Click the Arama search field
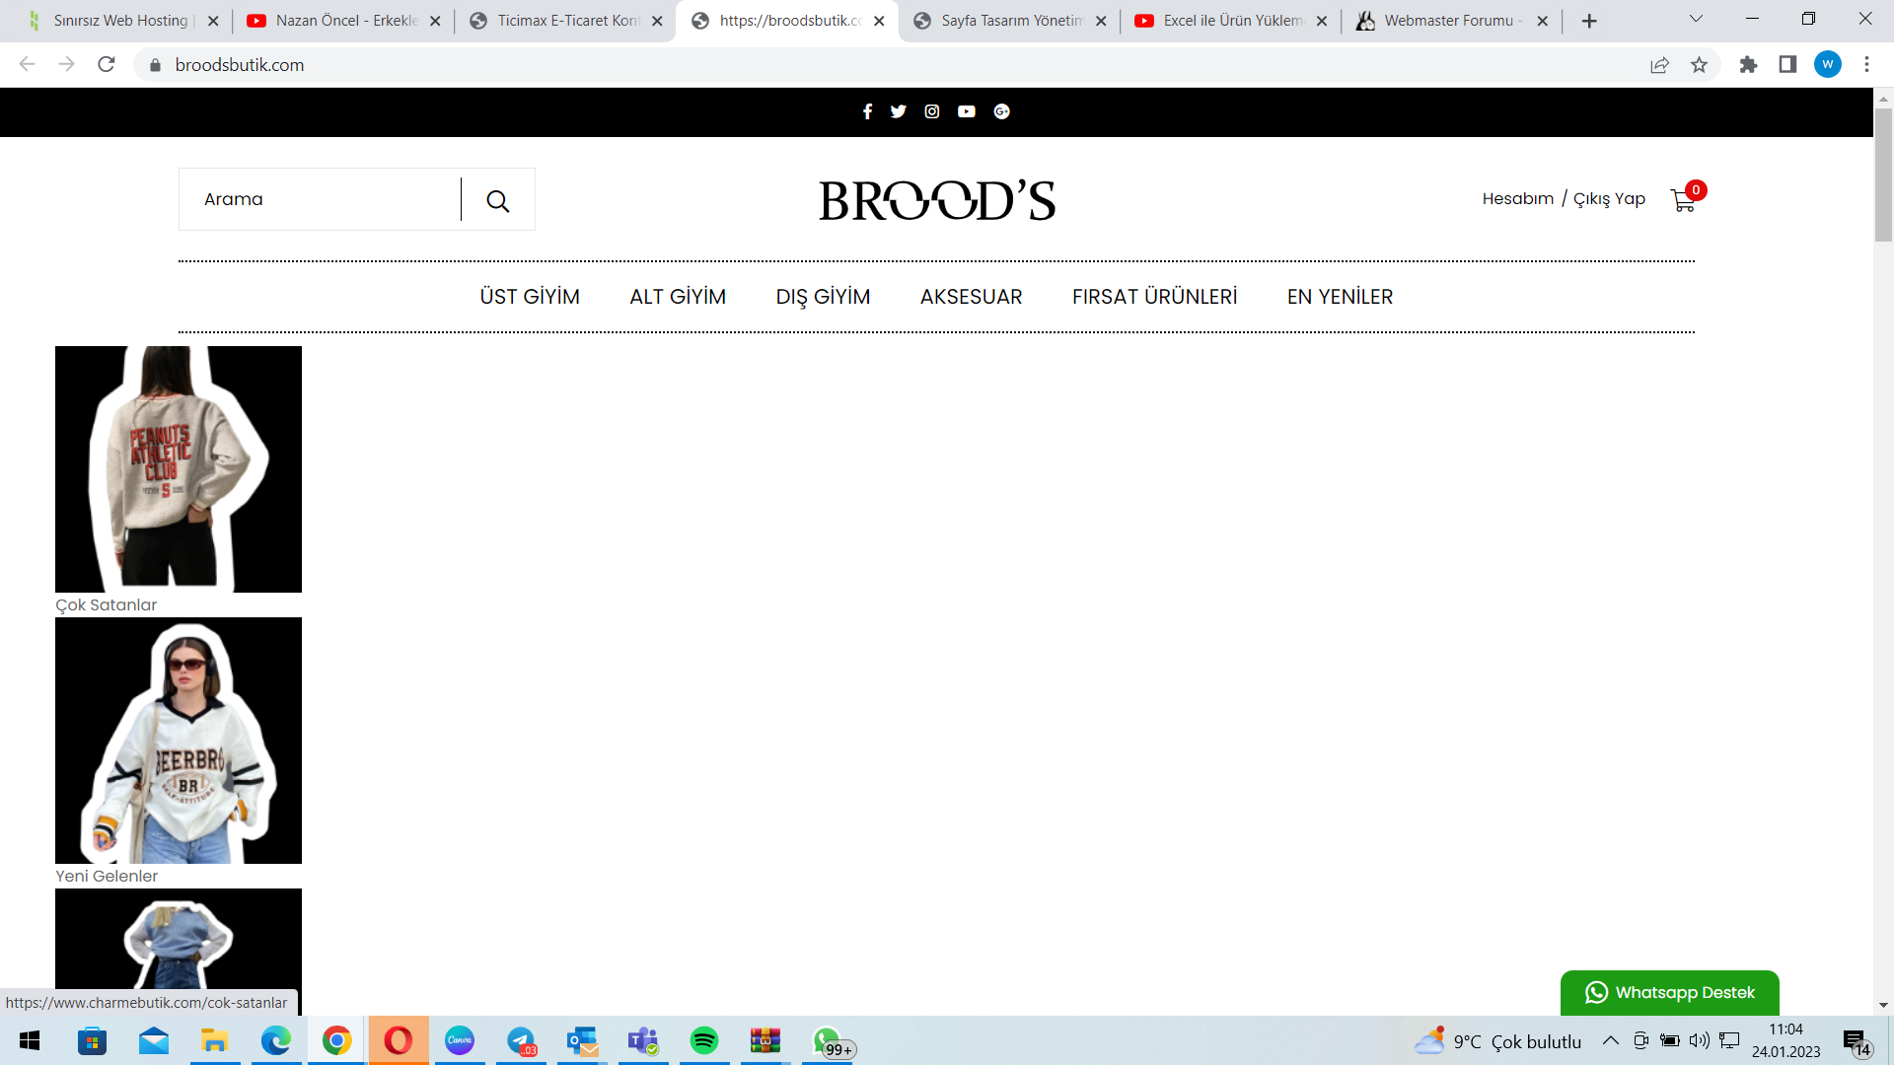Viewport: 1894px width, 1065px height. pos(320,199)
